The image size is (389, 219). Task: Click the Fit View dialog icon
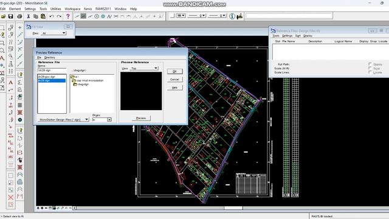(x=29, y=27)
